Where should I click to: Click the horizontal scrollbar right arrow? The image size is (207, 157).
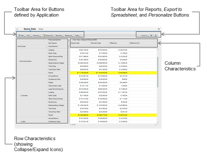pyautogui.click(x=156, y=124)
